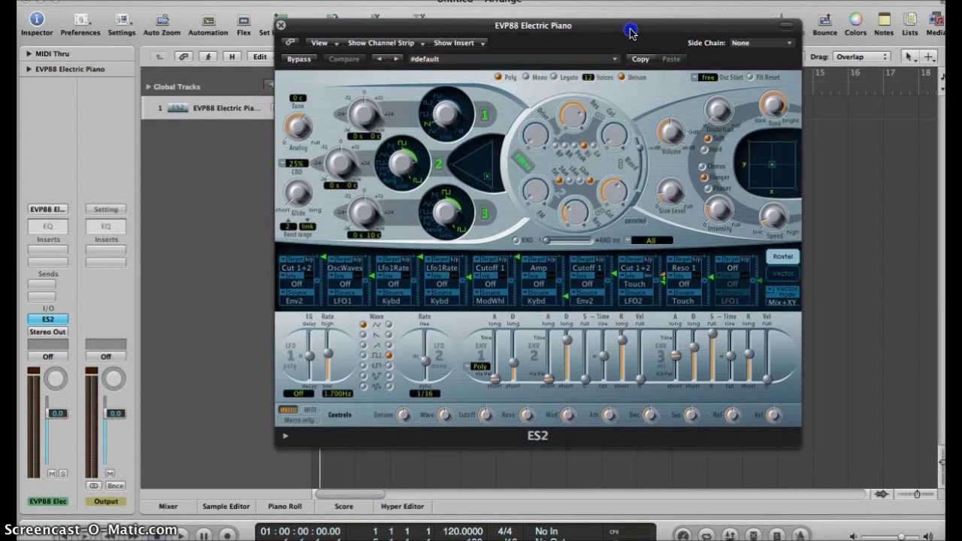Image resolution: width=962 pixels, height=541 pixels.
Task: Click the Hide (H) button in Arrange
Action: click(x=232, y=57)
